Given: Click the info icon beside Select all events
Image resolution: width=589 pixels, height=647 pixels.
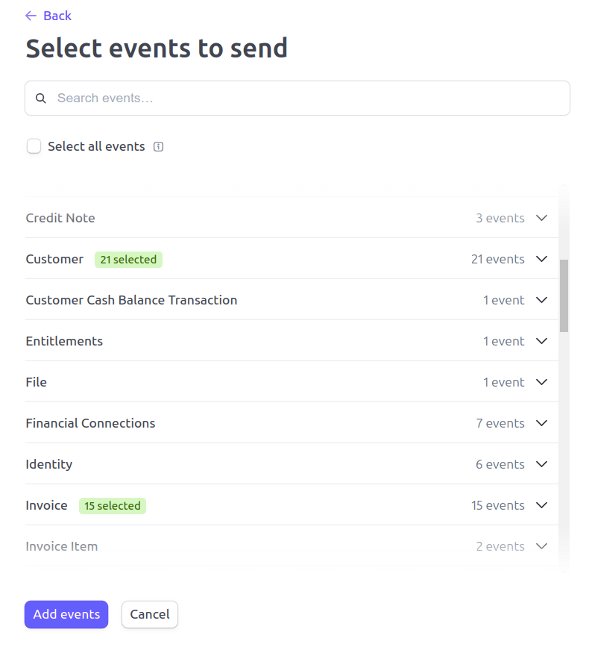Looking at the screenshot, I should coord(158,147).
